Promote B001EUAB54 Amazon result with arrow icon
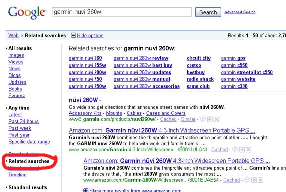This screenshot has height=192, width=286. click(x=254, y=180)
